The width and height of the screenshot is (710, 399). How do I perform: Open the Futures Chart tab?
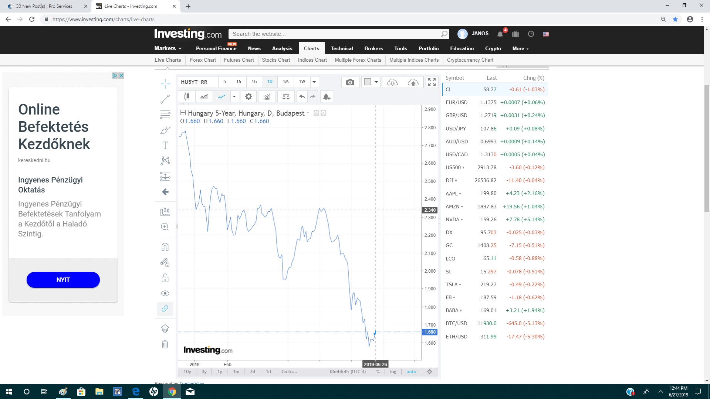(x=239, y=60)
